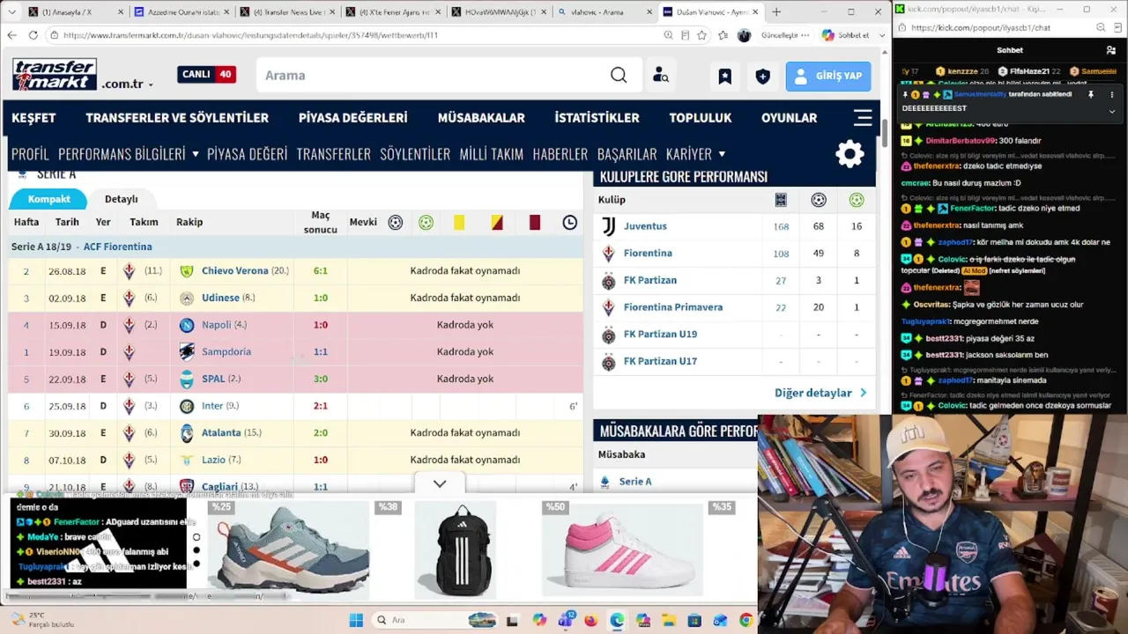Expand PERFORMANS BİLGİLERİ dropdown
Screen dimensions: 1128x634
coord(129,154)
